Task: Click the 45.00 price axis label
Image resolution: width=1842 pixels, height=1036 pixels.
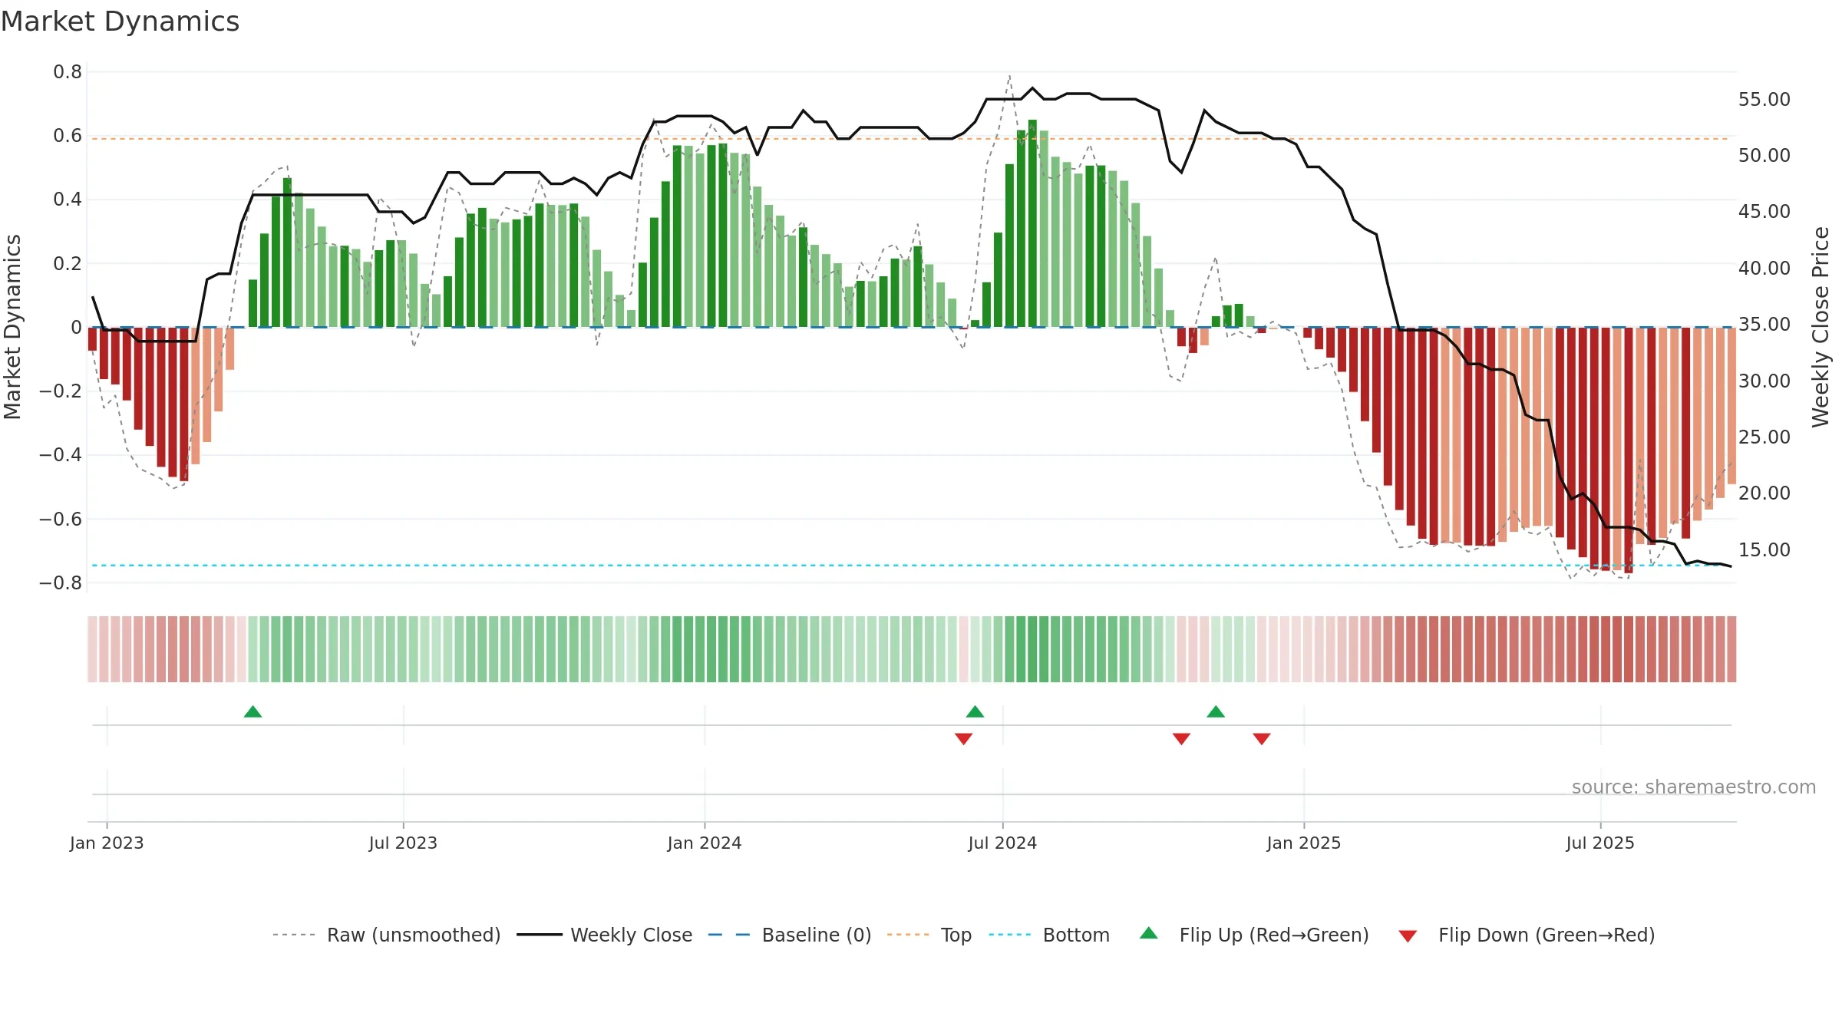Action: click(x=1764, y=211)
